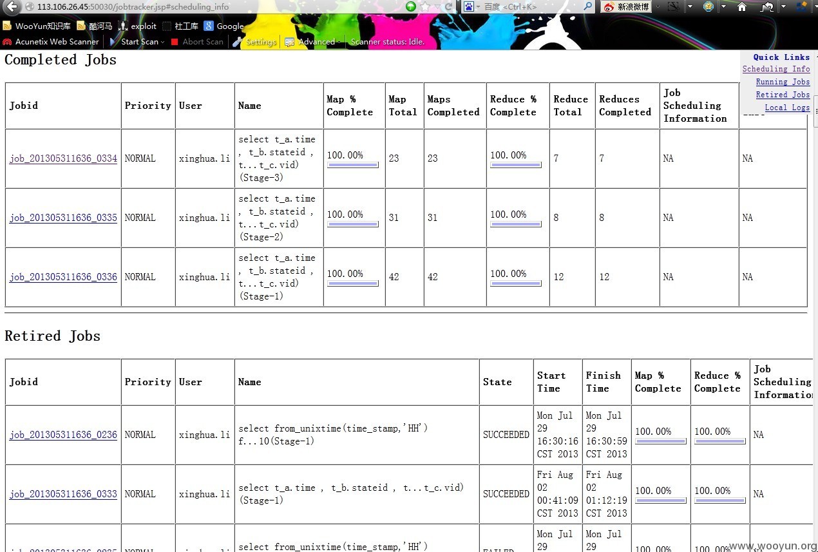The height and width of the screenshot is (552, 818).
Task: Start Scan in the Acunetix toolbar
Action: [x=134, y=41]
